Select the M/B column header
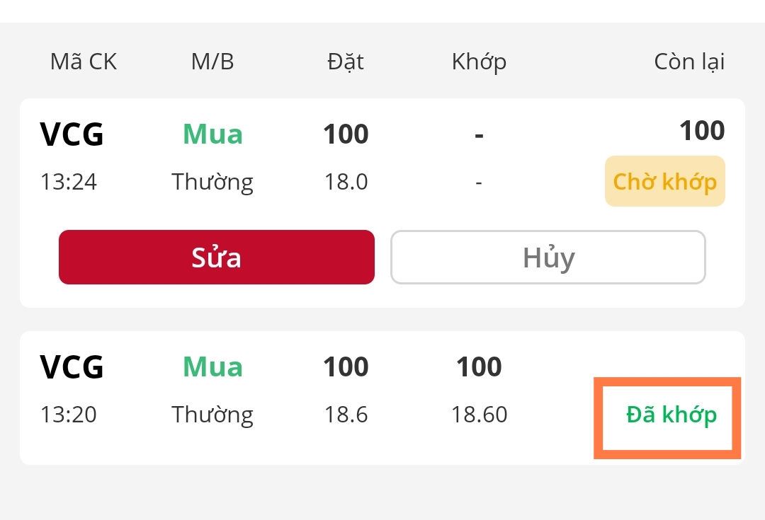 [x=212, y=62]
